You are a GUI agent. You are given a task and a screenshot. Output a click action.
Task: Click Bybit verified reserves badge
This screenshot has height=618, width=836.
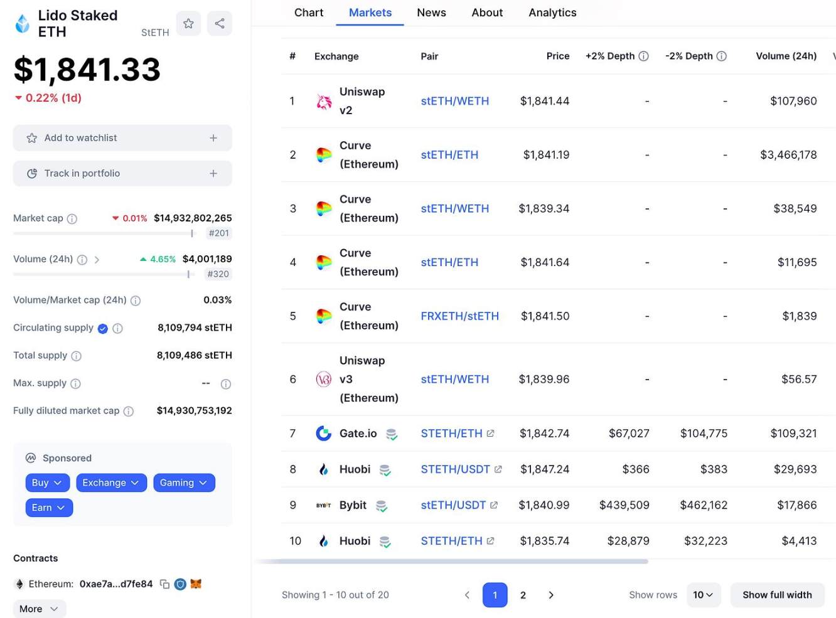point(381,506)
